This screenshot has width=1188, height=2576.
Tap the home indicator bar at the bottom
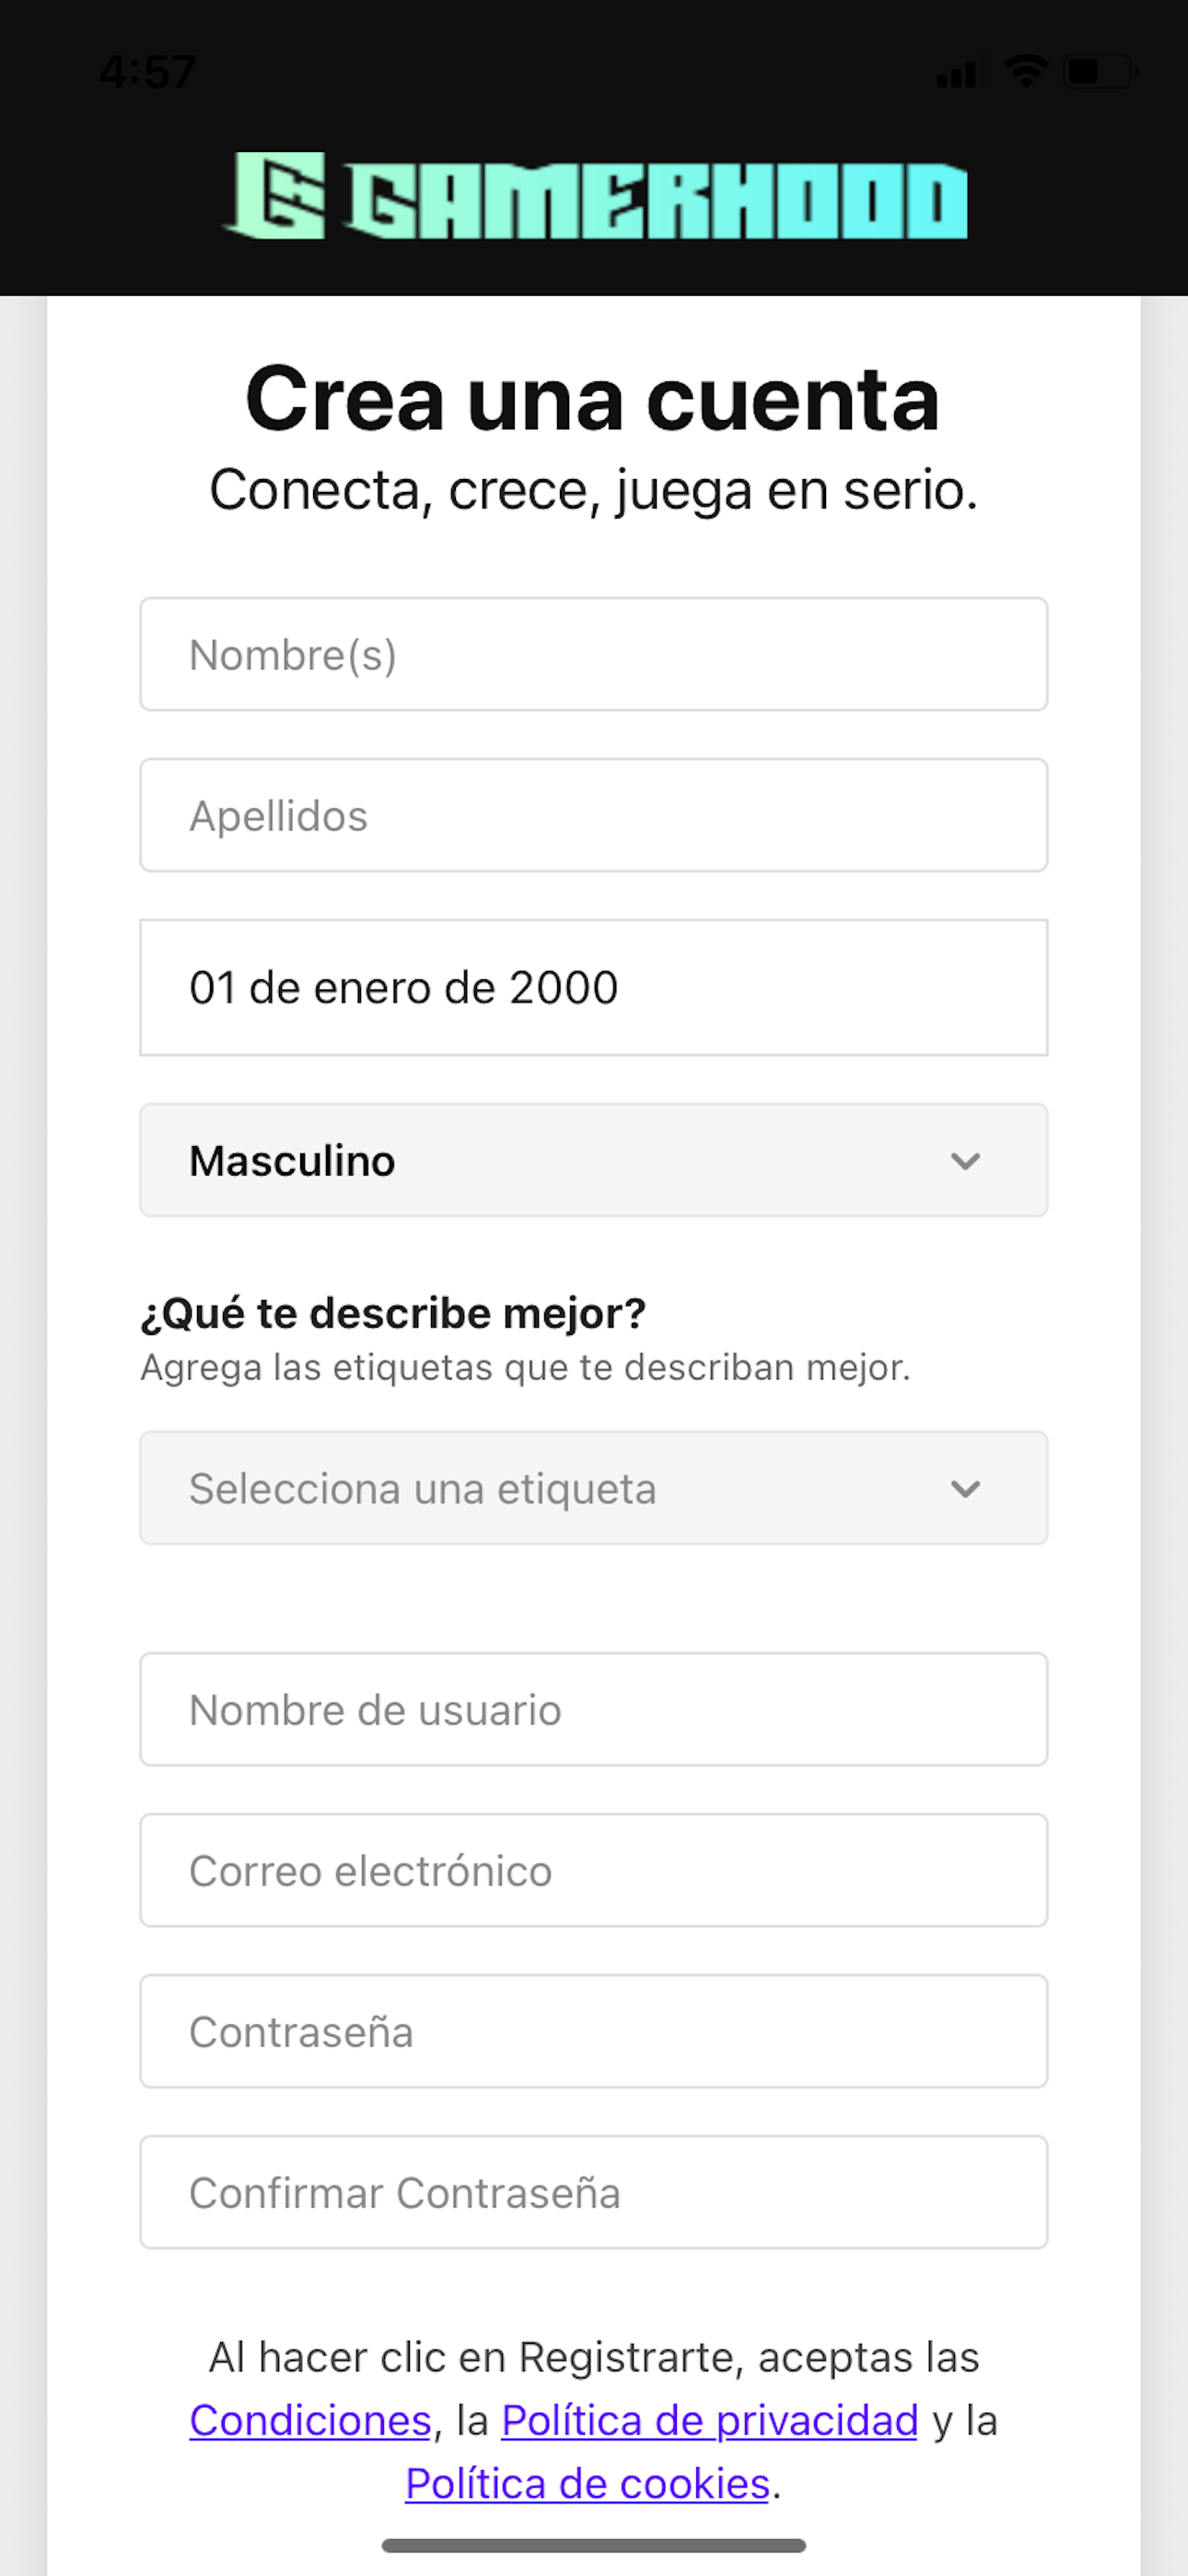click(x=594, y=2545)
